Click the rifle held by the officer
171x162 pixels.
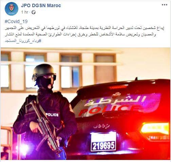point(45,128)
